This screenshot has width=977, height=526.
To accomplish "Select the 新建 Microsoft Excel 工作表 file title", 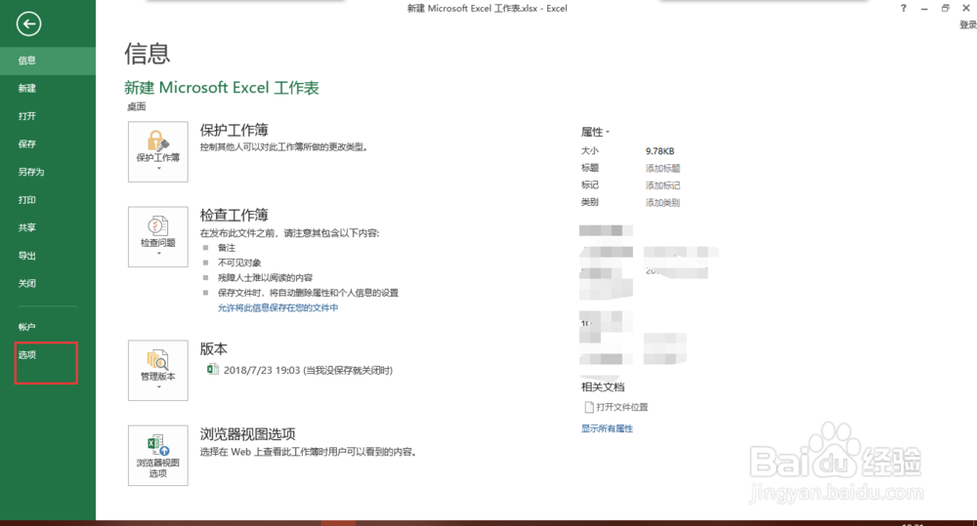I will click(x=222, y=88).
